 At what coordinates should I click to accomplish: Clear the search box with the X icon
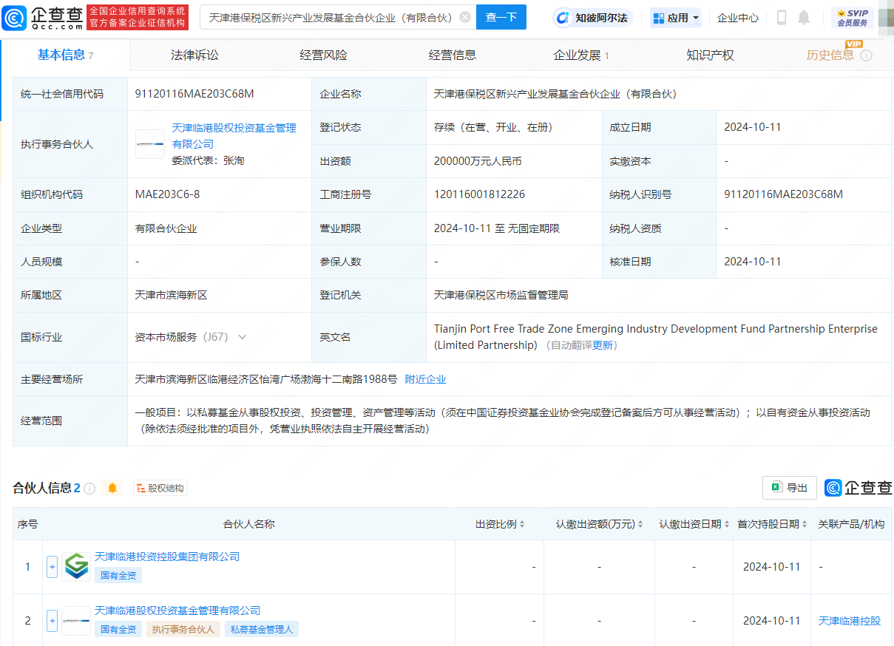coord(464,17)
